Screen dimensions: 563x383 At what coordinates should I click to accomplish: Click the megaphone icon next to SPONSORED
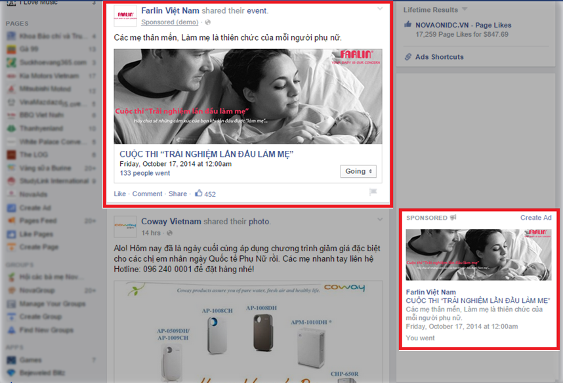coord(453,218)
